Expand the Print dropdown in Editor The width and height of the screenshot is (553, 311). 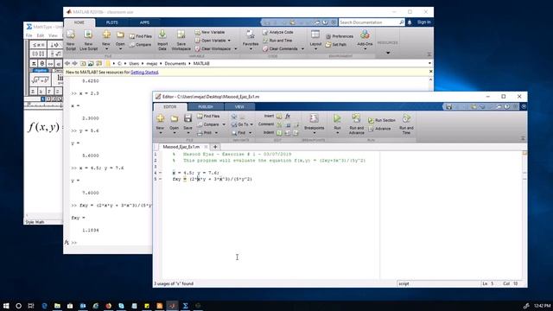pos(216,133)
